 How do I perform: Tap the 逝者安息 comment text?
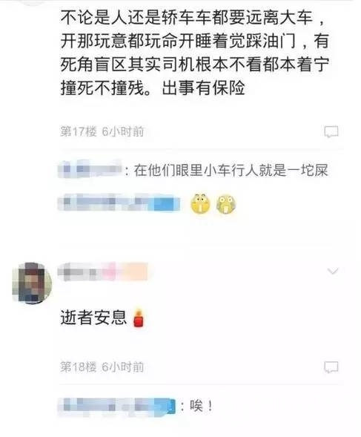pos(93,318)
